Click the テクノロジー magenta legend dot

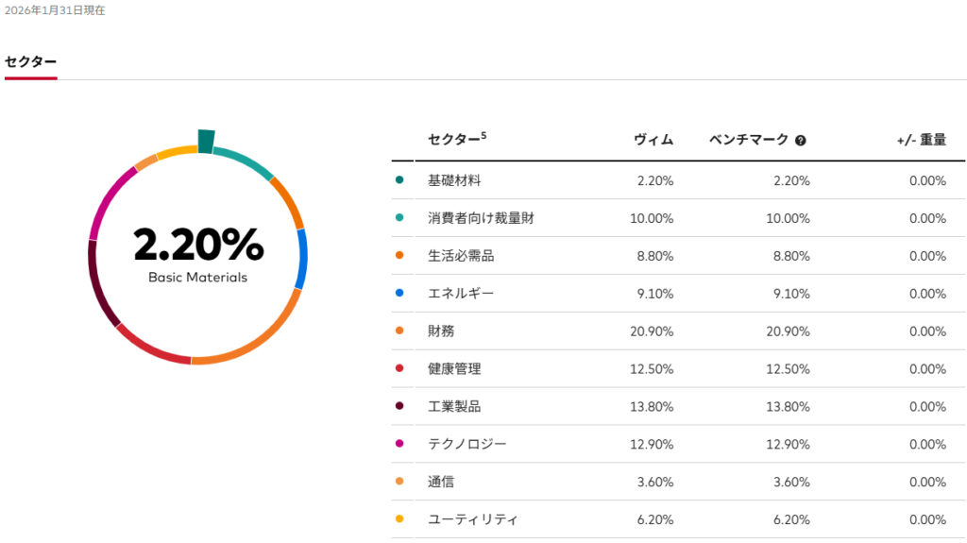pyautogui.click(x=400, y=444)
